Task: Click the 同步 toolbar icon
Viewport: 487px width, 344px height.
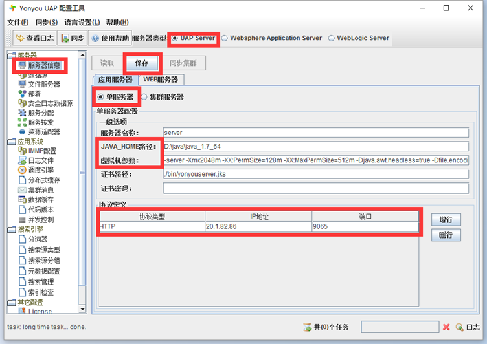Action: (65, 38)
